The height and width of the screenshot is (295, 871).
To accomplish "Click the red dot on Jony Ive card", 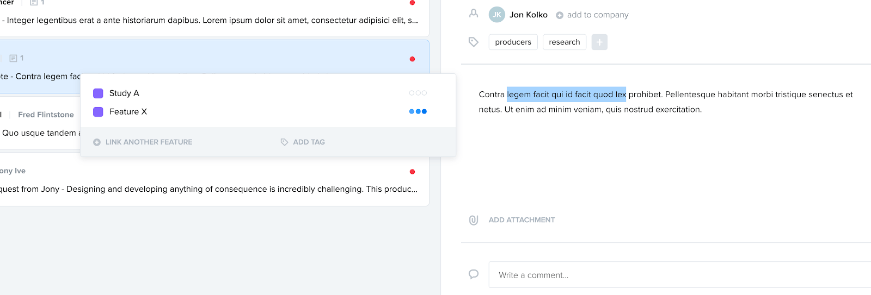I will click(412, 172).
